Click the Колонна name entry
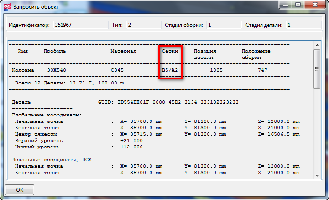 click(x=23, y=70)
